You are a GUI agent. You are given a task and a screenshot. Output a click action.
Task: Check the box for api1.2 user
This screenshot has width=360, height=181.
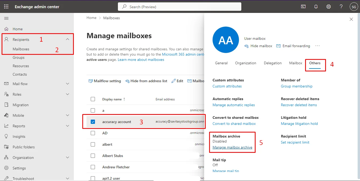[93, 178]
